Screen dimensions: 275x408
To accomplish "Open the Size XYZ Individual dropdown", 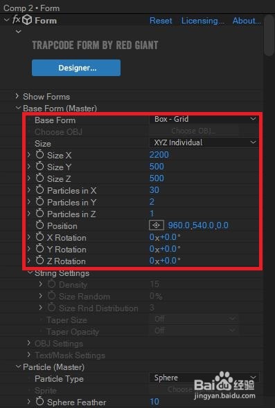I will 204,142.
